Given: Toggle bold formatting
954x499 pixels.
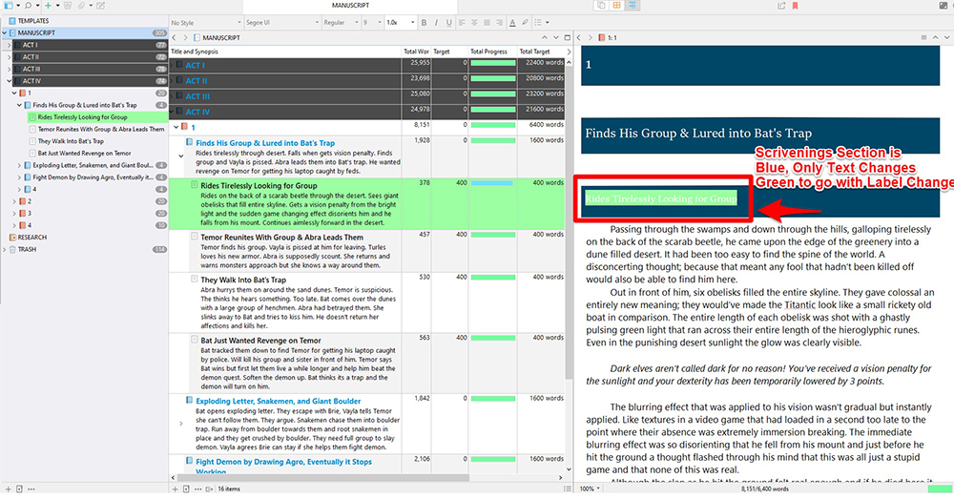Looking at the screenshot, I should tap(425, 23).
